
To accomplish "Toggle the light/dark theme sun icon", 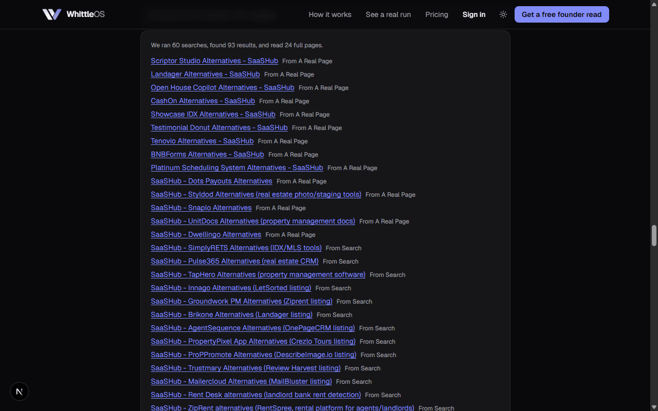I will [x=503, y=14].
